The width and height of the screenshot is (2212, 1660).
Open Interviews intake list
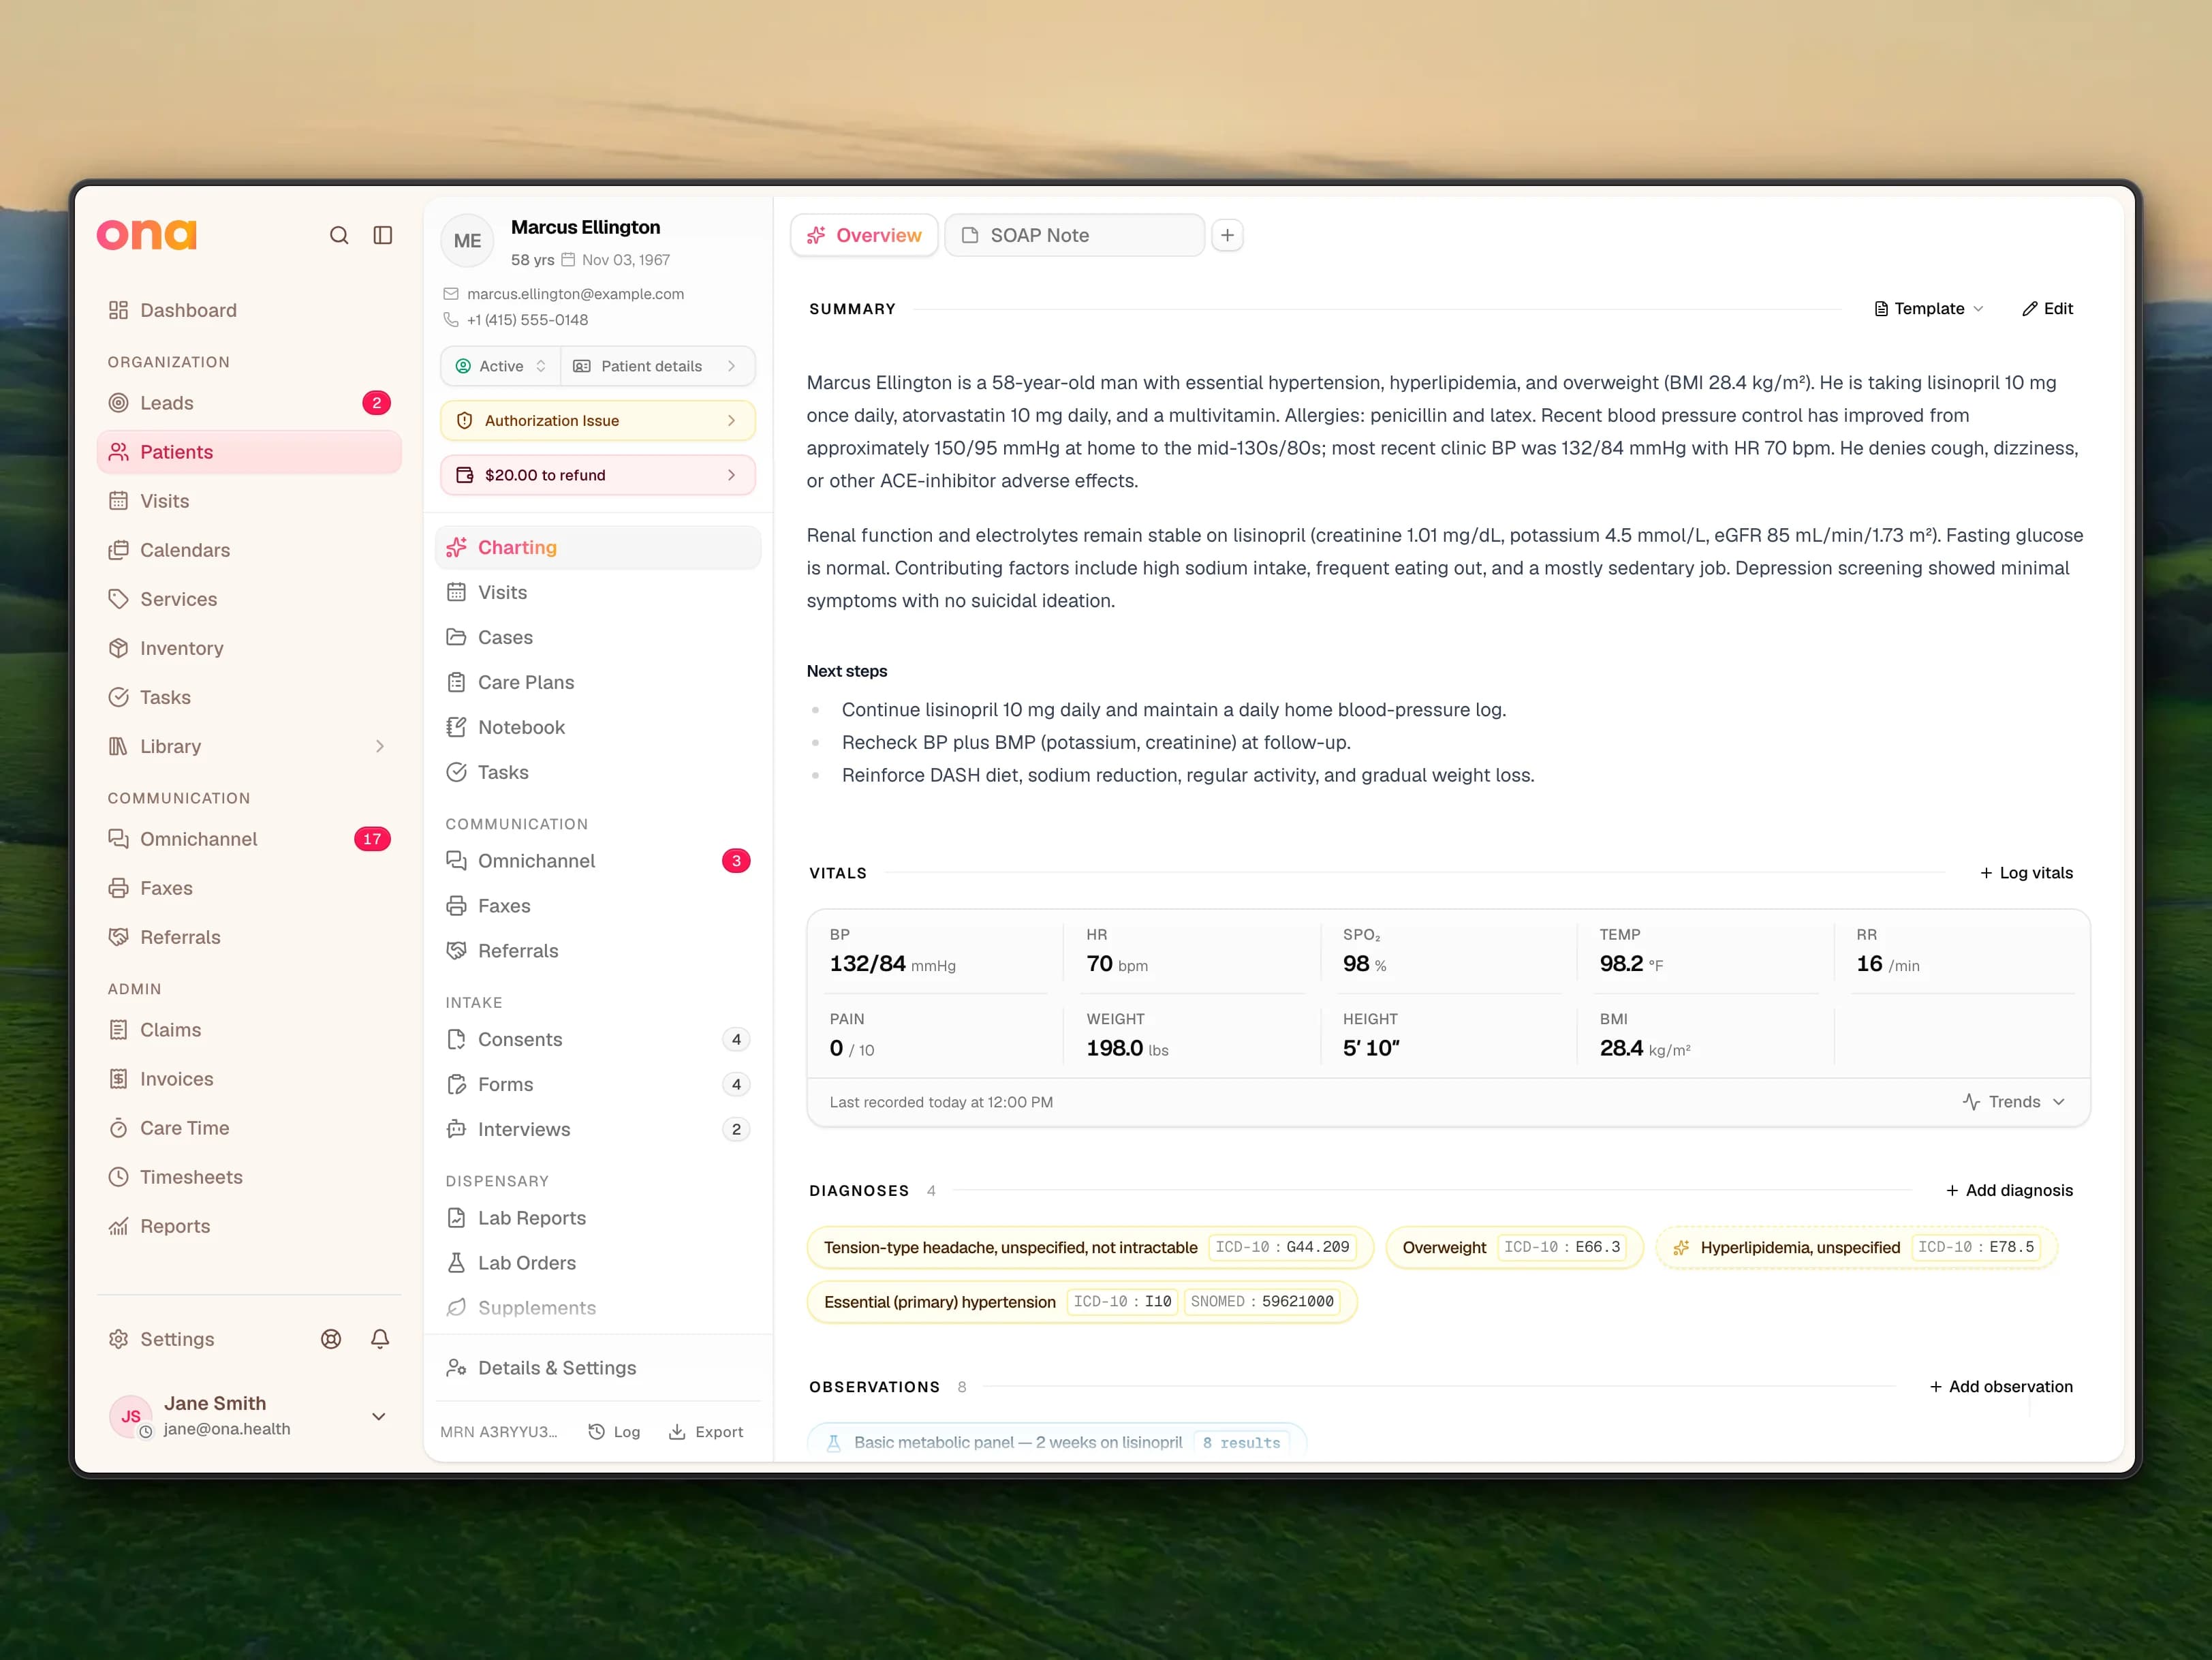click(x=598, y=1129)
